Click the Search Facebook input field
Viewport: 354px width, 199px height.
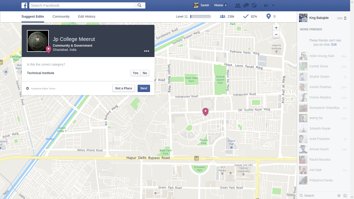point(82,5)
